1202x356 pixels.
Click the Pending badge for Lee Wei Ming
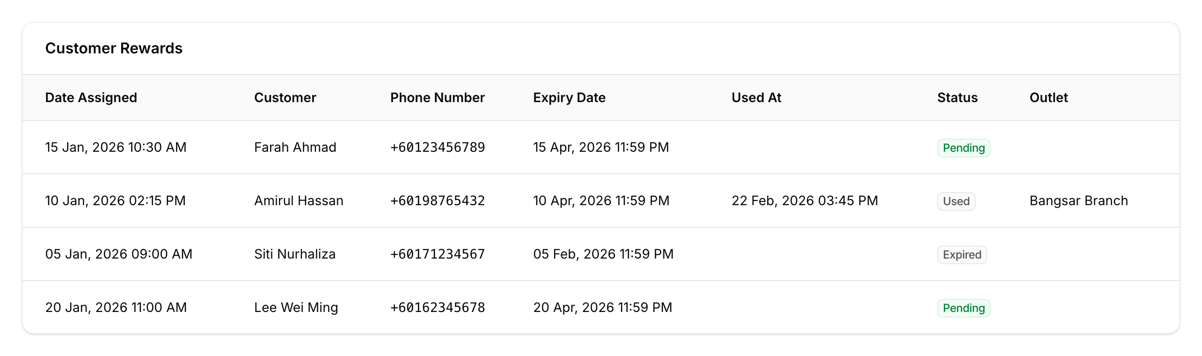point(963,308)
